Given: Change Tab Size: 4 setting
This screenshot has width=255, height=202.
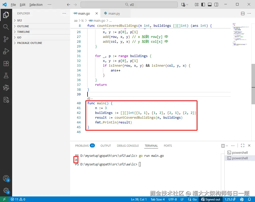Looking at the screenshot, I should pos(158,199).
